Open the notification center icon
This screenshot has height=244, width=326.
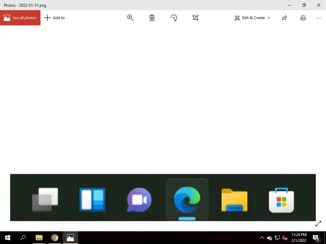point(316,238)
